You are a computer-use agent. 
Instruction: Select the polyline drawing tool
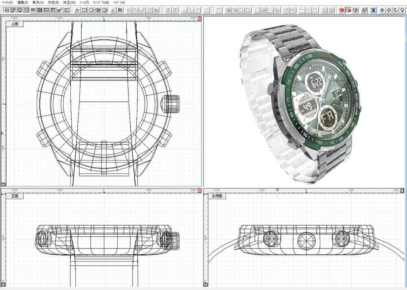tap(78, 10)
